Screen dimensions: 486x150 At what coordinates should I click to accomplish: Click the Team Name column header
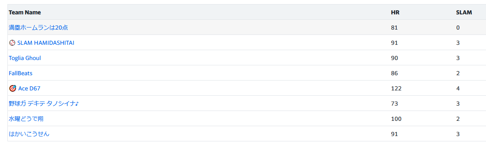coord(25,13)
